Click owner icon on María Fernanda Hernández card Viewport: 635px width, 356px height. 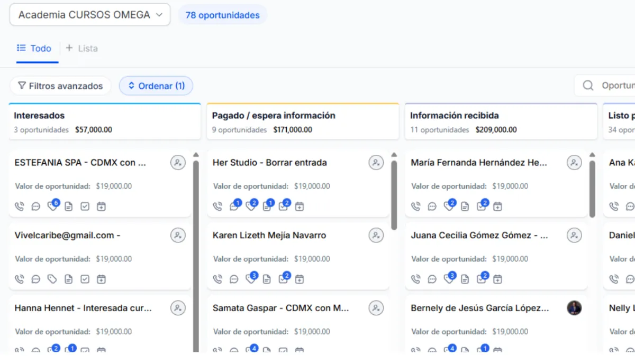[x=574, y=163]
